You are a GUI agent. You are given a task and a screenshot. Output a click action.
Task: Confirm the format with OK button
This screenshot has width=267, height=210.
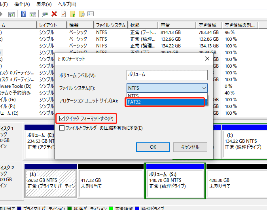point(153,147)
